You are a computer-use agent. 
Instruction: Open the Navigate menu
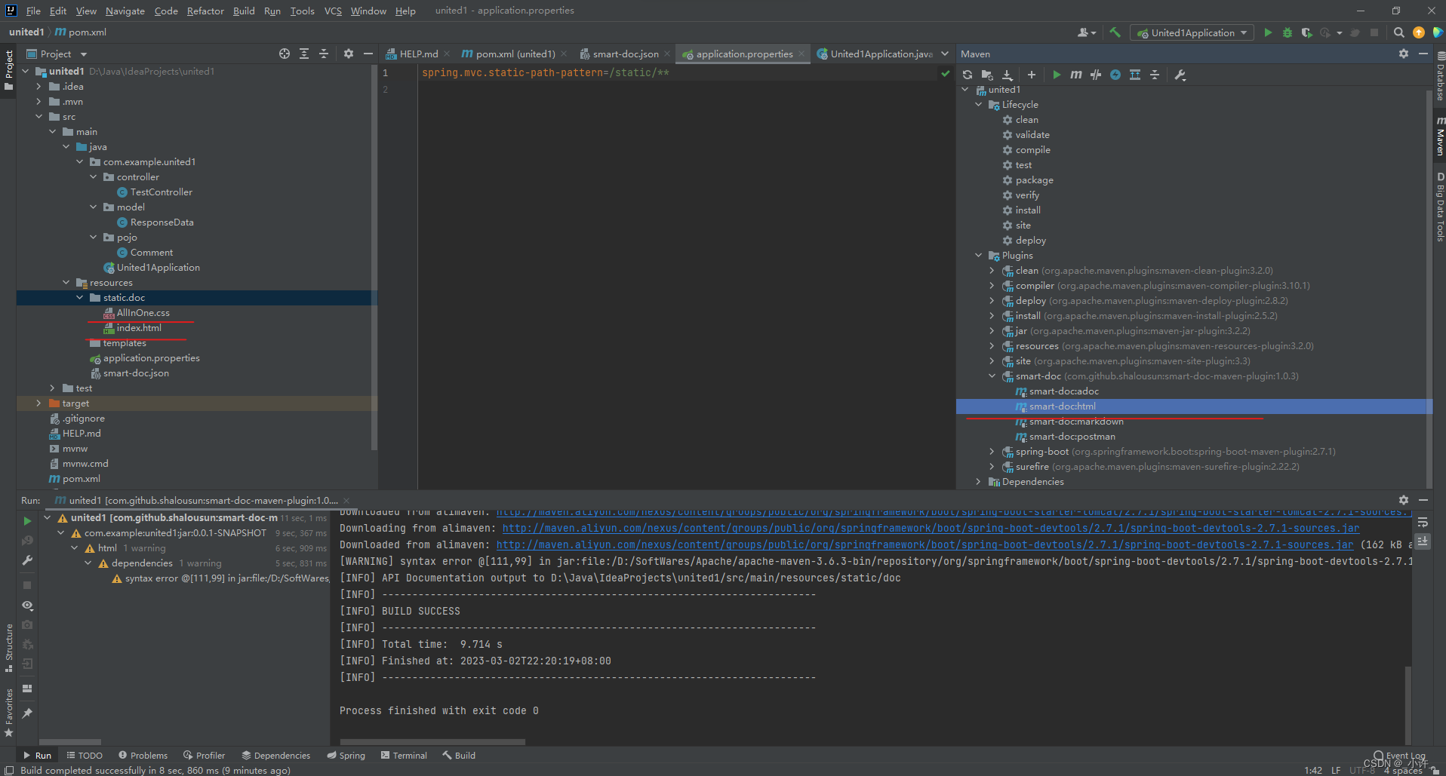[125, 11]
